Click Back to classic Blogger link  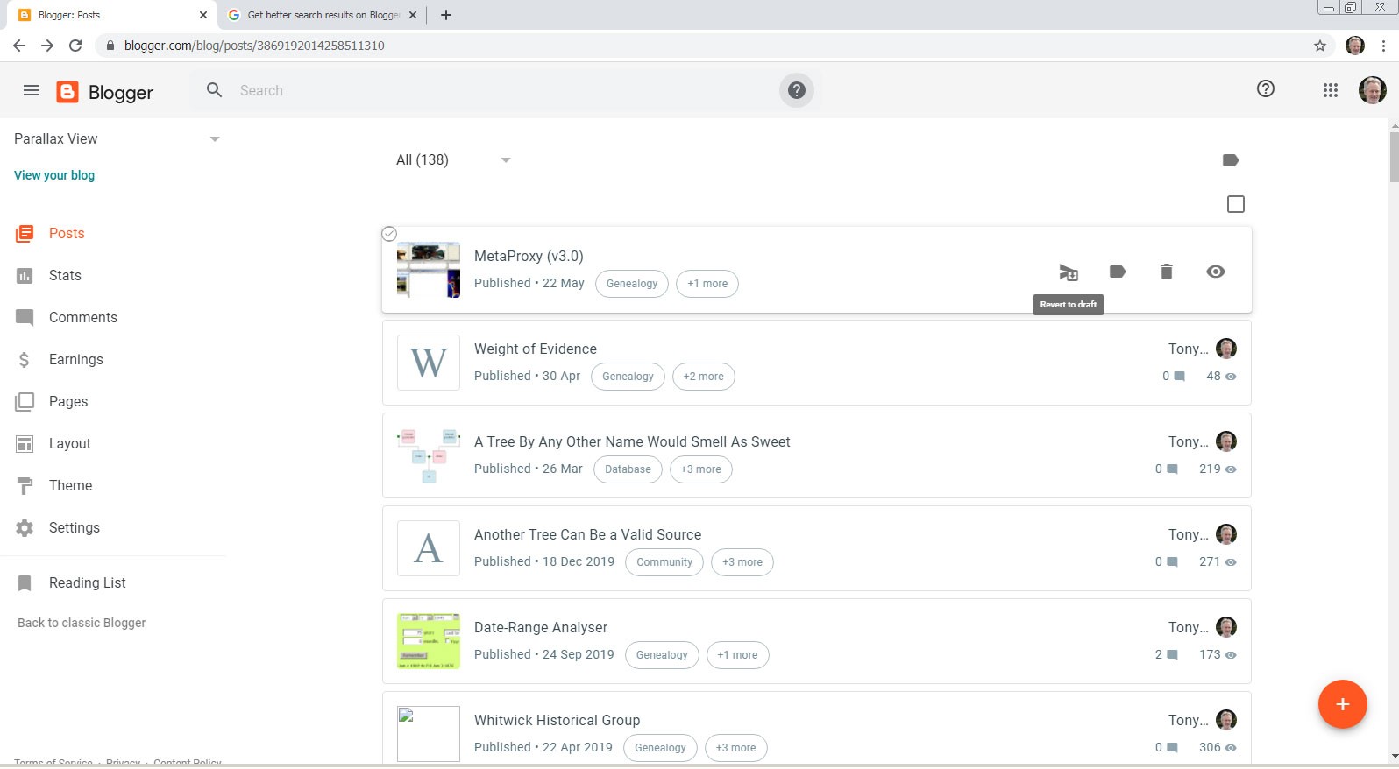click(82, 623)
